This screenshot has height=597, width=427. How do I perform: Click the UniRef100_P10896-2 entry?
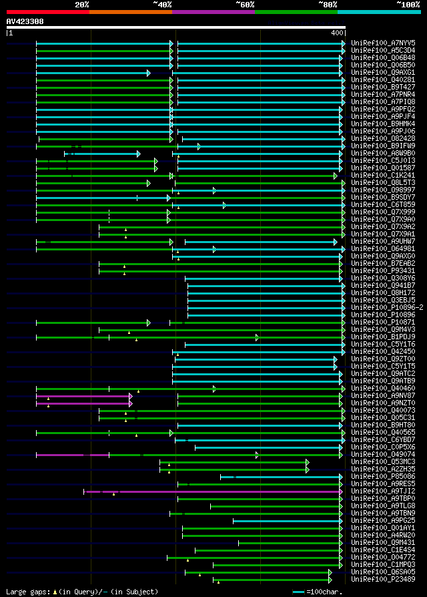(387, 308)
